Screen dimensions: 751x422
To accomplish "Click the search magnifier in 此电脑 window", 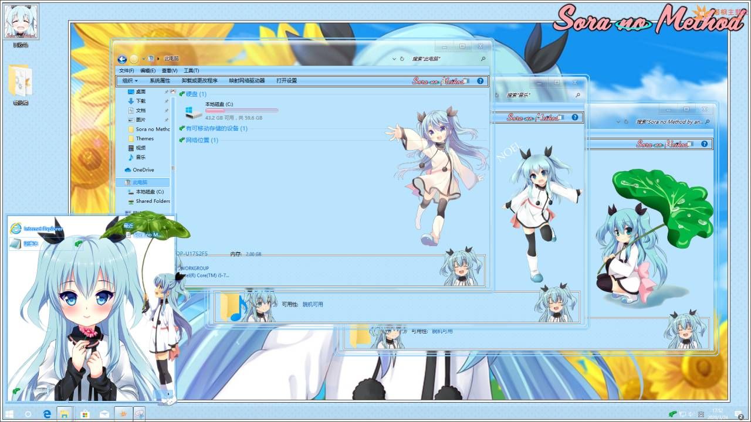I will [483, 59].
